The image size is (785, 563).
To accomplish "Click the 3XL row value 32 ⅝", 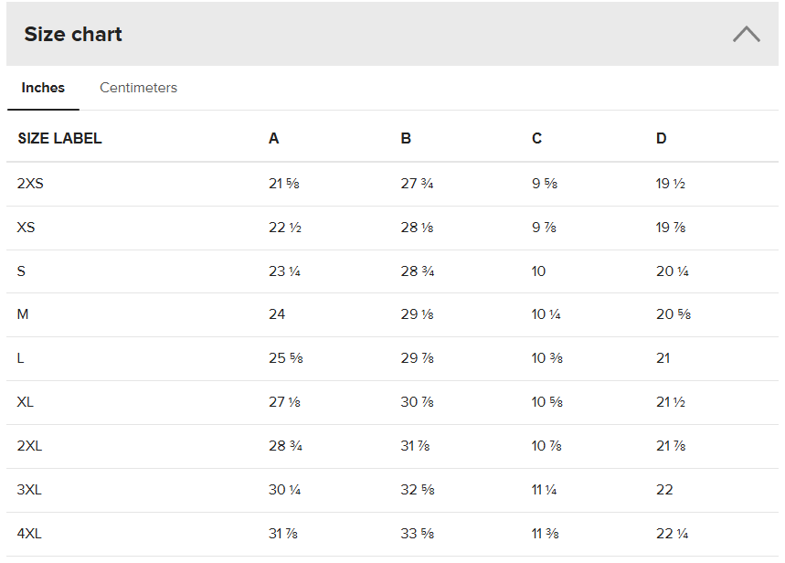I will (418, 490).
